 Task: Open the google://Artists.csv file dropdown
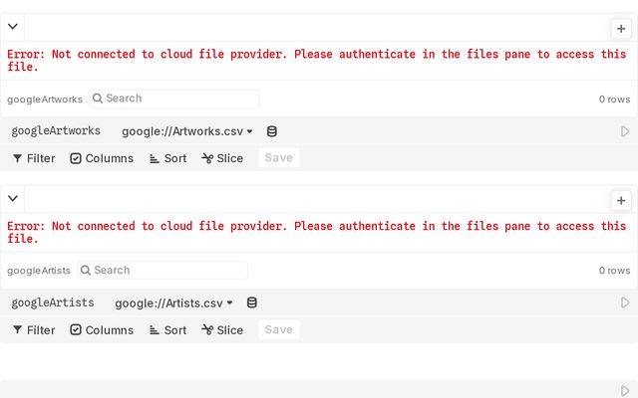[173, 302]
